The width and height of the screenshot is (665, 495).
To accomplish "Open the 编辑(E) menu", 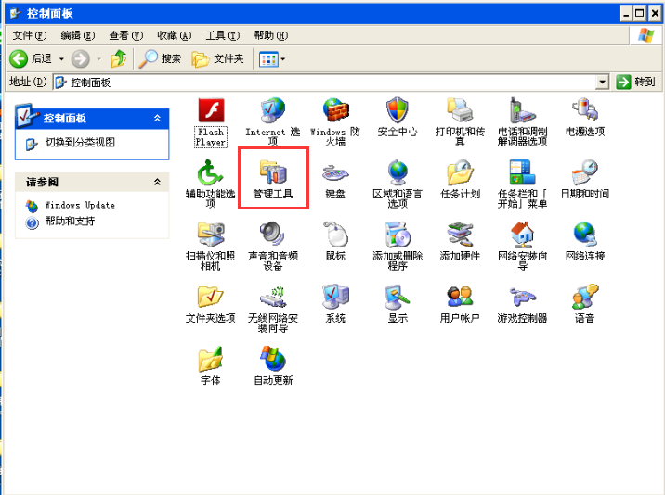I will [x=78, y=35].
